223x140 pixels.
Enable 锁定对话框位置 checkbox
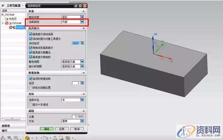[x=31, y=88]
